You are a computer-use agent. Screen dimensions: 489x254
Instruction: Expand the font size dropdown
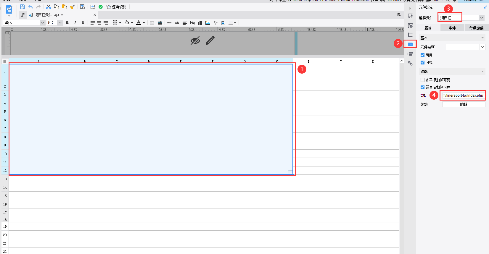pyautogui.click(x=60, y=23)
